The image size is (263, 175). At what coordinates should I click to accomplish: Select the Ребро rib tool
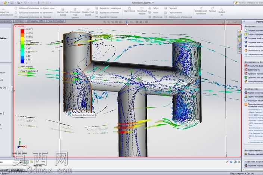(154, 8)
